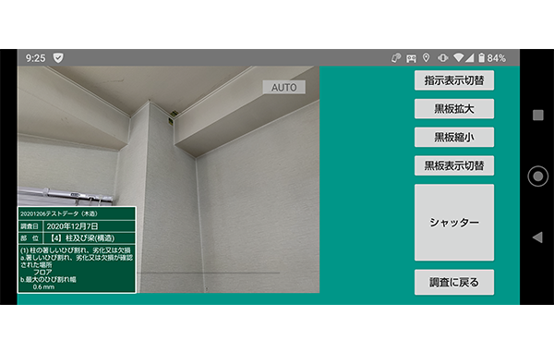Tap the location pin status icon
Image resolution: width=554 pixels, height=353 pixels.
427,57
